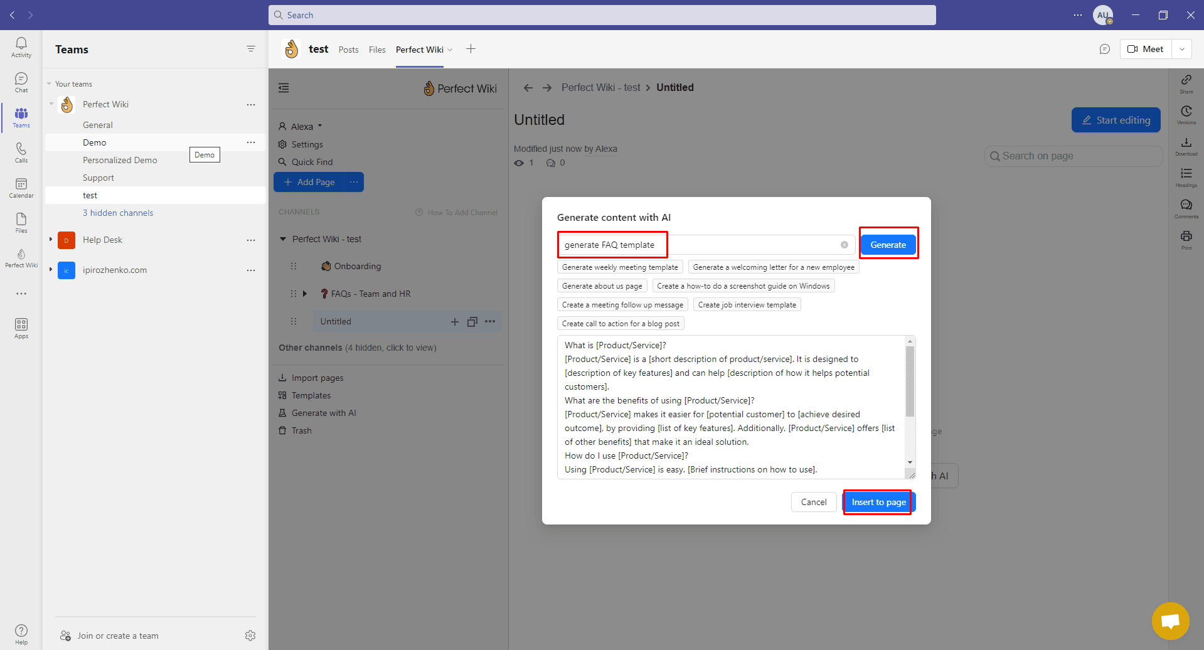Click the Share link icon

click(x=1186, y=83)
